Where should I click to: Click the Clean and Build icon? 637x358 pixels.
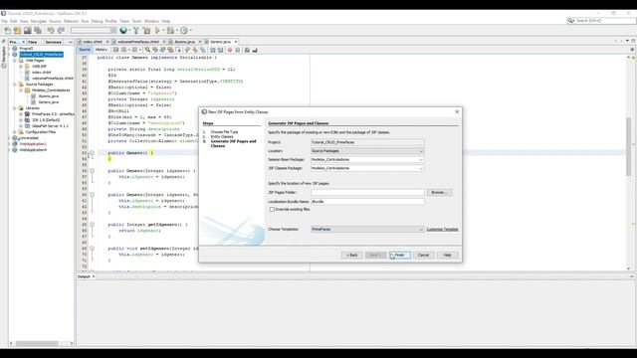coord(146,31)
